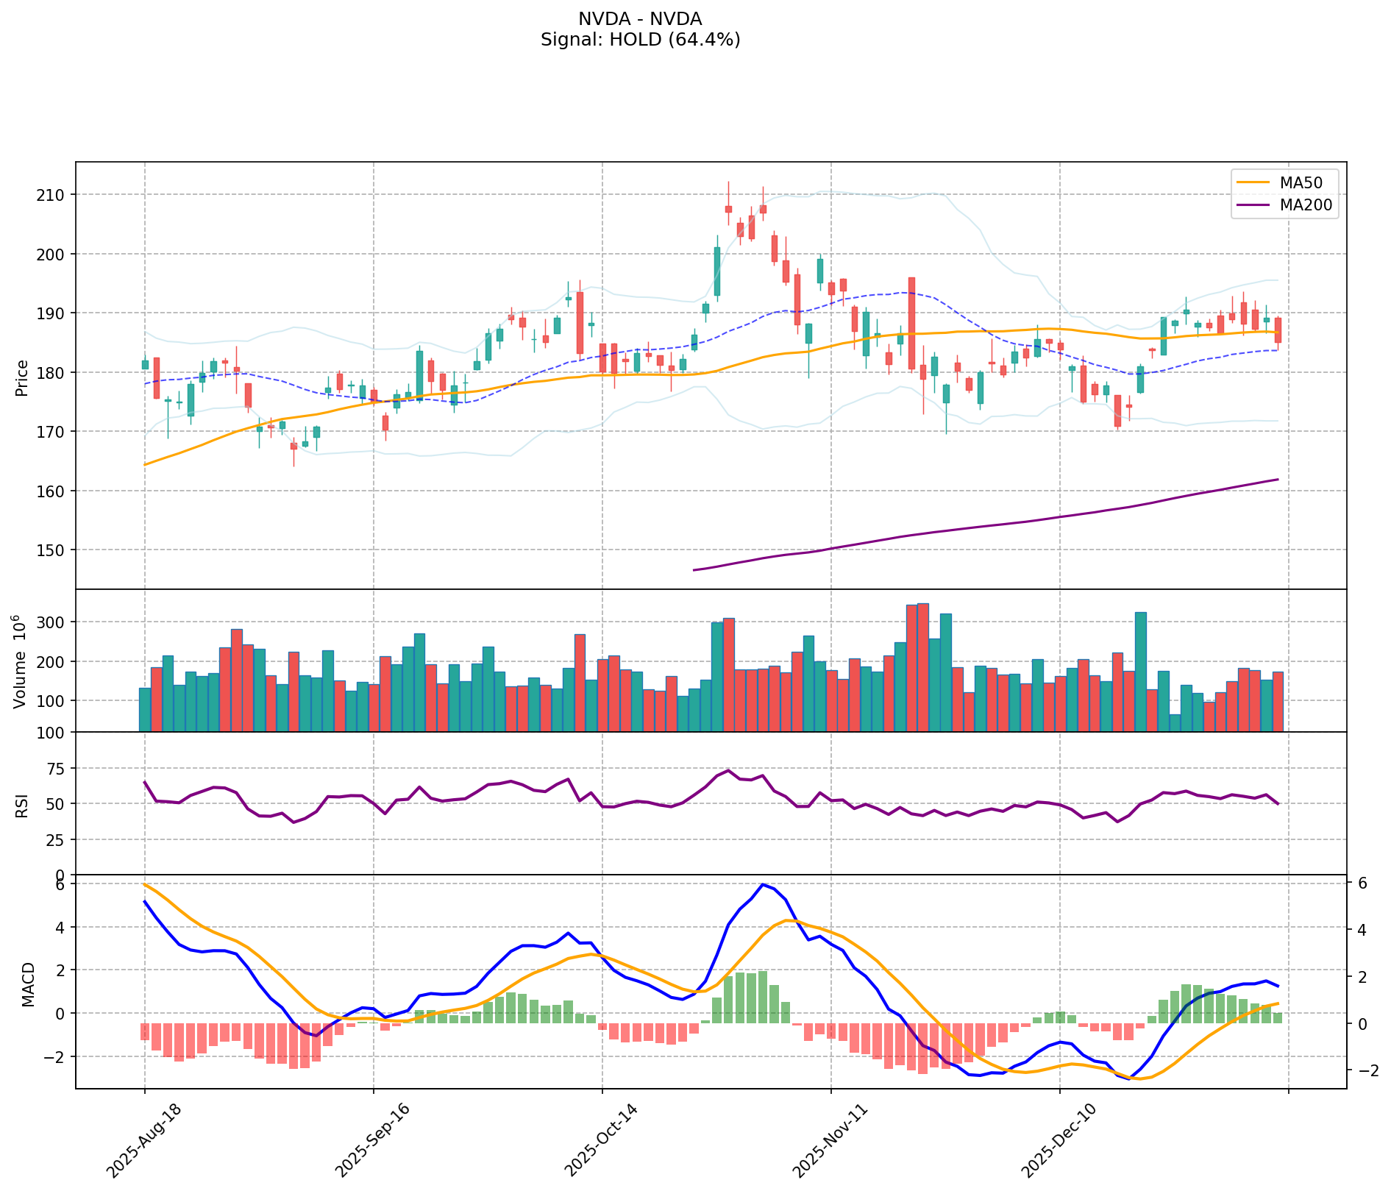Screen dimensions: 1391x1191
Task: Select the orange MA50 line swatch in legend
Action: click(1253, 181)
